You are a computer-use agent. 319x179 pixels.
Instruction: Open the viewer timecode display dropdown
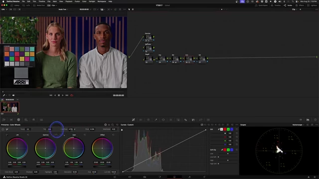point(85,9)
